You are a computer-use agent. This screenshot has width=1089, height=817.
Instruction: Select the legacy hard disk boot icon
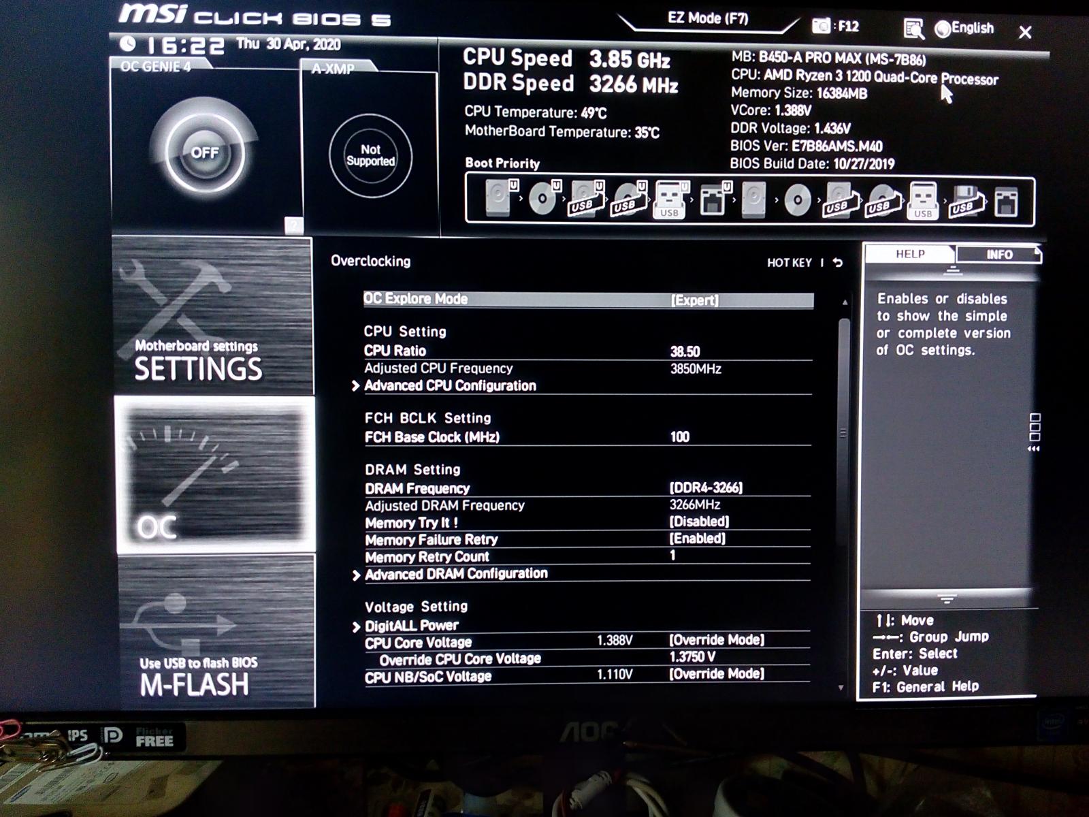coord(755,200)
